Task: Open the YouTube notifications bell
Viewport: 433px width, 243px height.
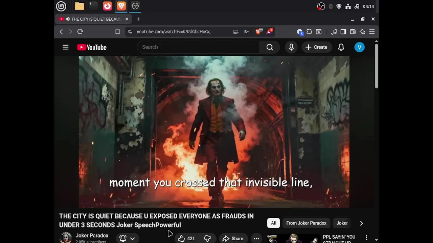Action: [341, 47]
